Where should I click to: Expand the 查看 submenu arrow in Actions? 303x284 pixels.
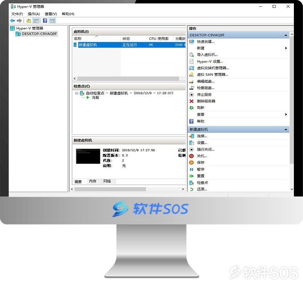tap(286, 114)
